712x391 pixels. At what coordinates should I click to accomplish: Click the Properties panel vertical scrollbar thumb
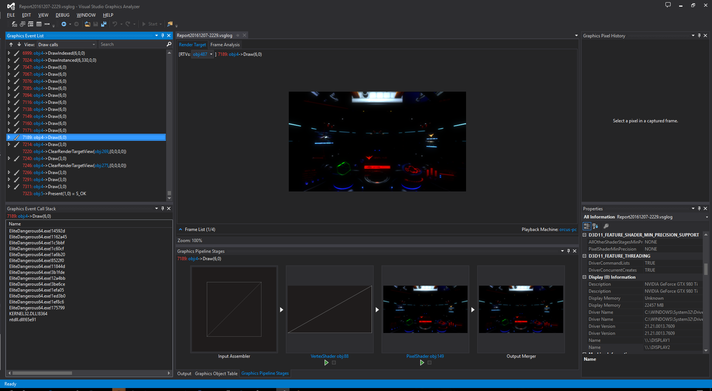pos(706,269)
